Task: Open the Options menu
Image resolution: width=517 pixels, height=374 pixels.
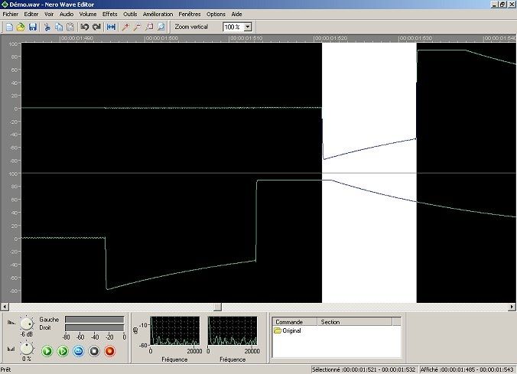Action: (x=216, y=15)
